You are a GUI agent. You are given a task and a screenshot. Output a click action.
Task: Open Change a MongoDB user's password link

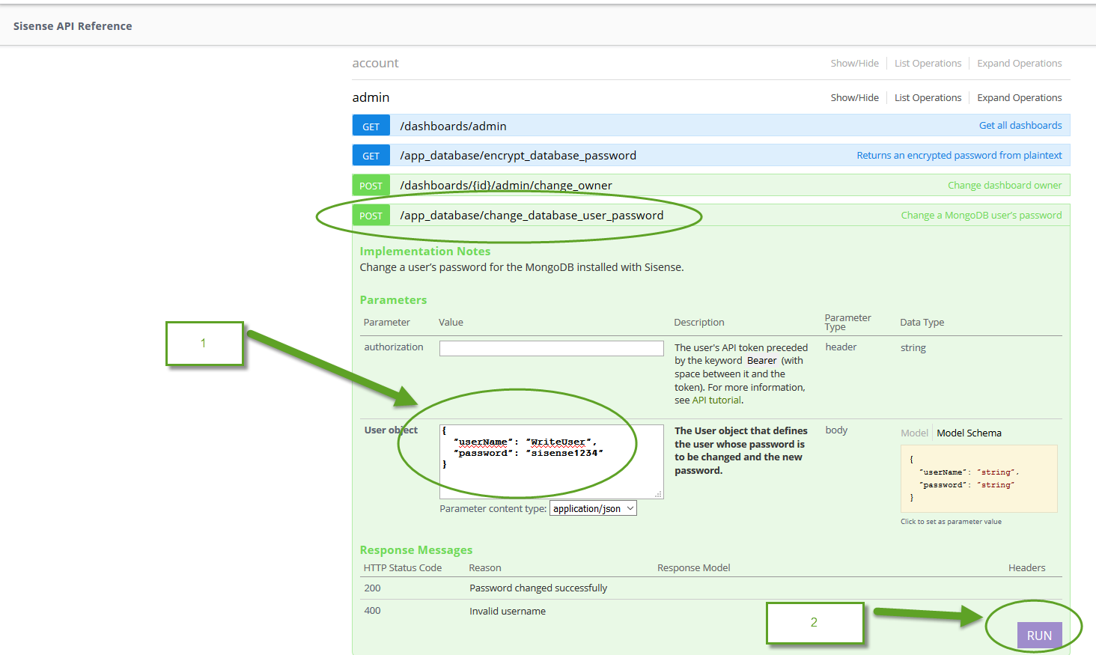pos(981,215)
